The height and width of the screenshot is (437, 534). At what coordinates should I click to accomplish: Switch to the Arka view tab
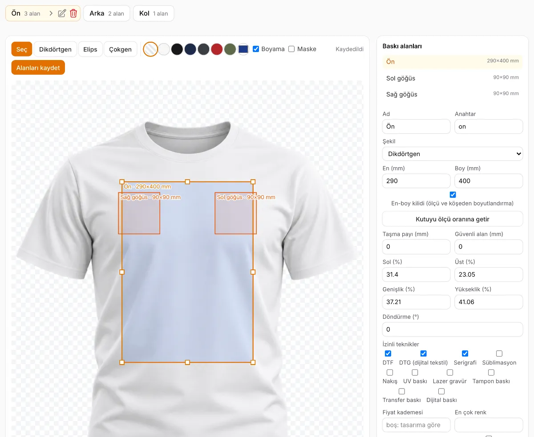(x=107, y=13)
